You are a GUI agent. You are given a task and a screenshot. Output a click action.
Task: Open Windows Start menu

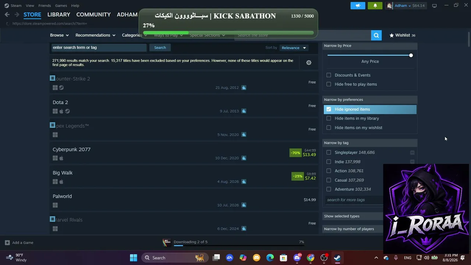(x=134, y=258)
